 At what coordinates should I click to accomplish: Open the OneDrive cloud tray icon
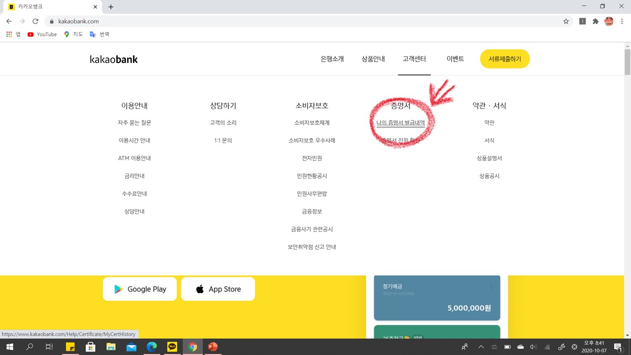pyautogui.click(x=521, y=347)
